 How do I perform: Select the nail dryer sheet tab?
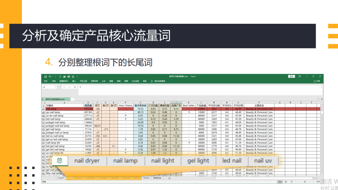click(x=77, y=178)
